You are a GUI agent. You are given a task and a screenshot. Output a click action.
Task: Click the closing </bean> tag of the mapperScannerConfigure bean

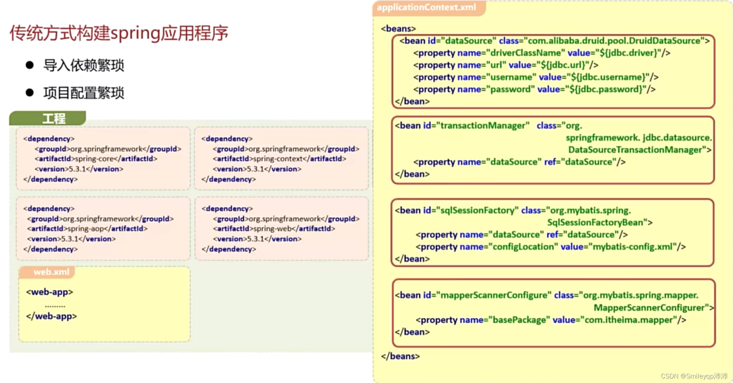(412, 332)
